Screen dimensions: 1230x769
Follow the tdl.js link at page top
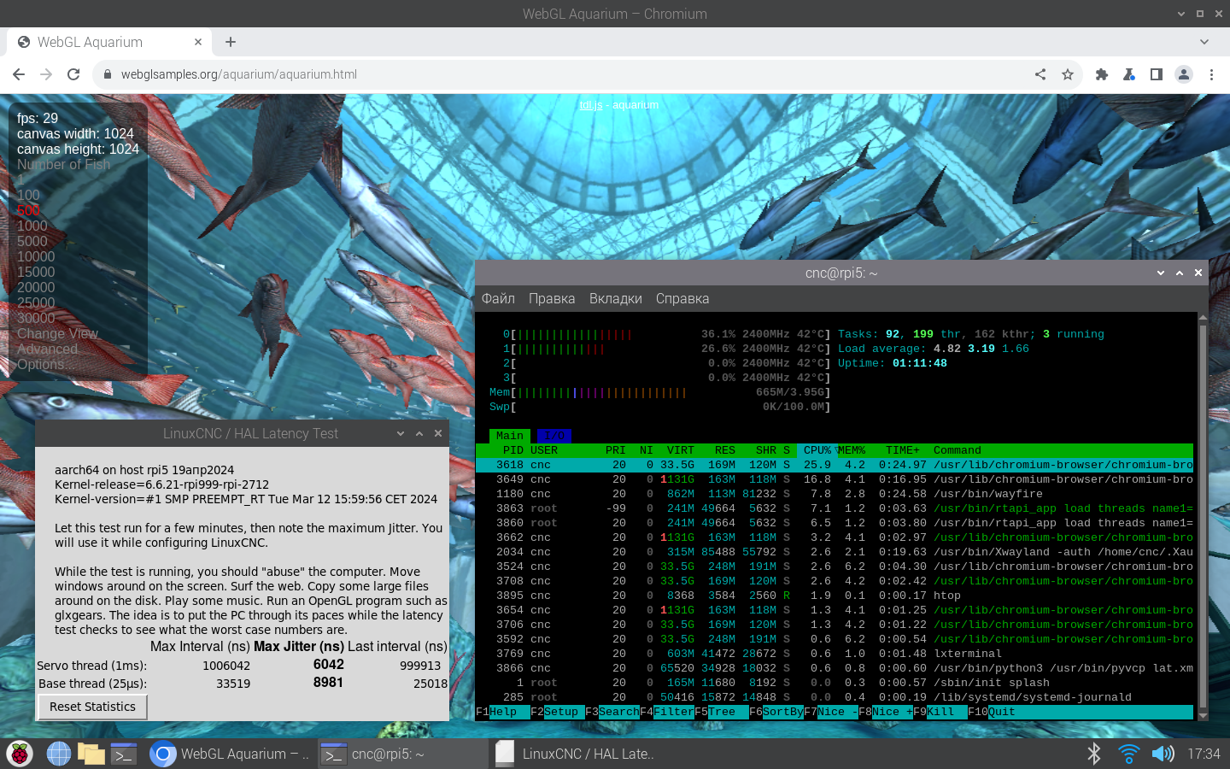pos(591,105)
